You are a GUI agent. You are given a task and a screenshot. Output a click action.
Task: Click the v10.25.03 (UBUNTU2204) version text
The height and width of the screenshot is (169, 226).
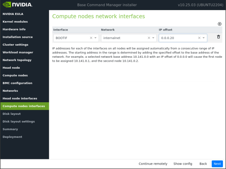(x=201, y=5)
